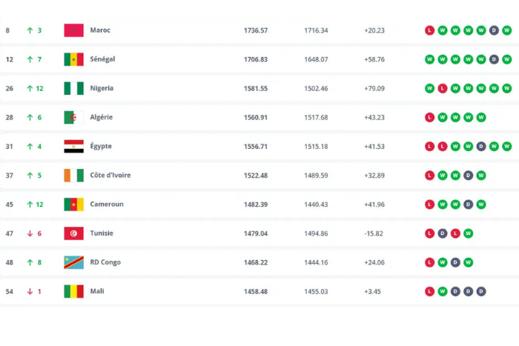Click the Algeria flag icon

coord(73,117)
